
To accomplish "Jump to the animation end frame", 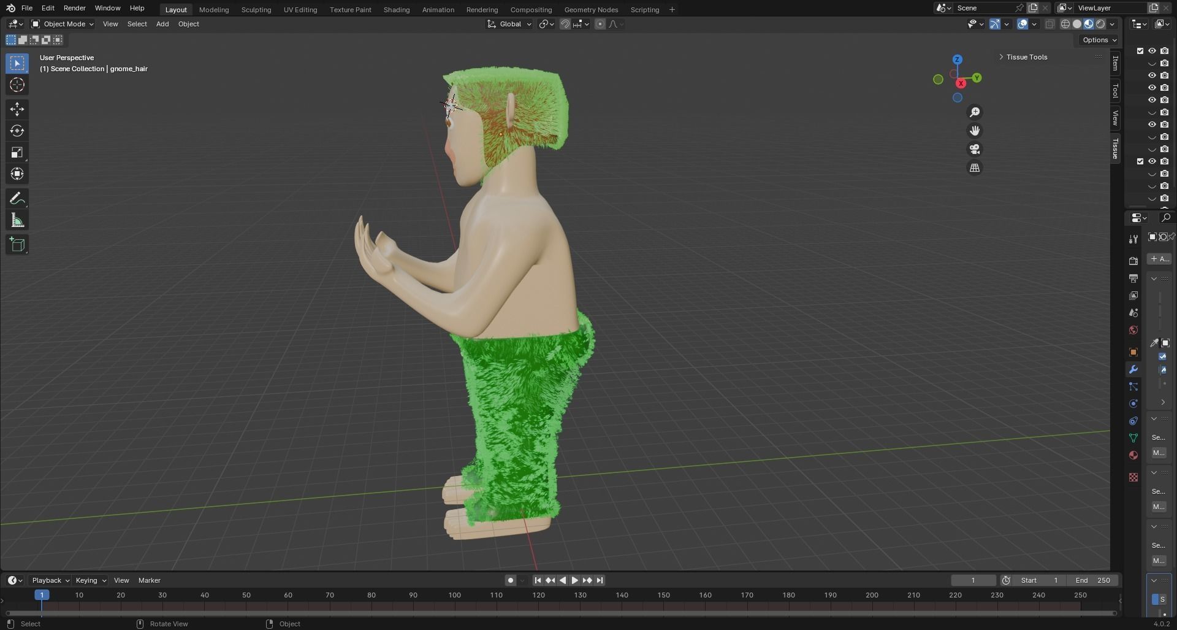I will (x=600, y=580).
